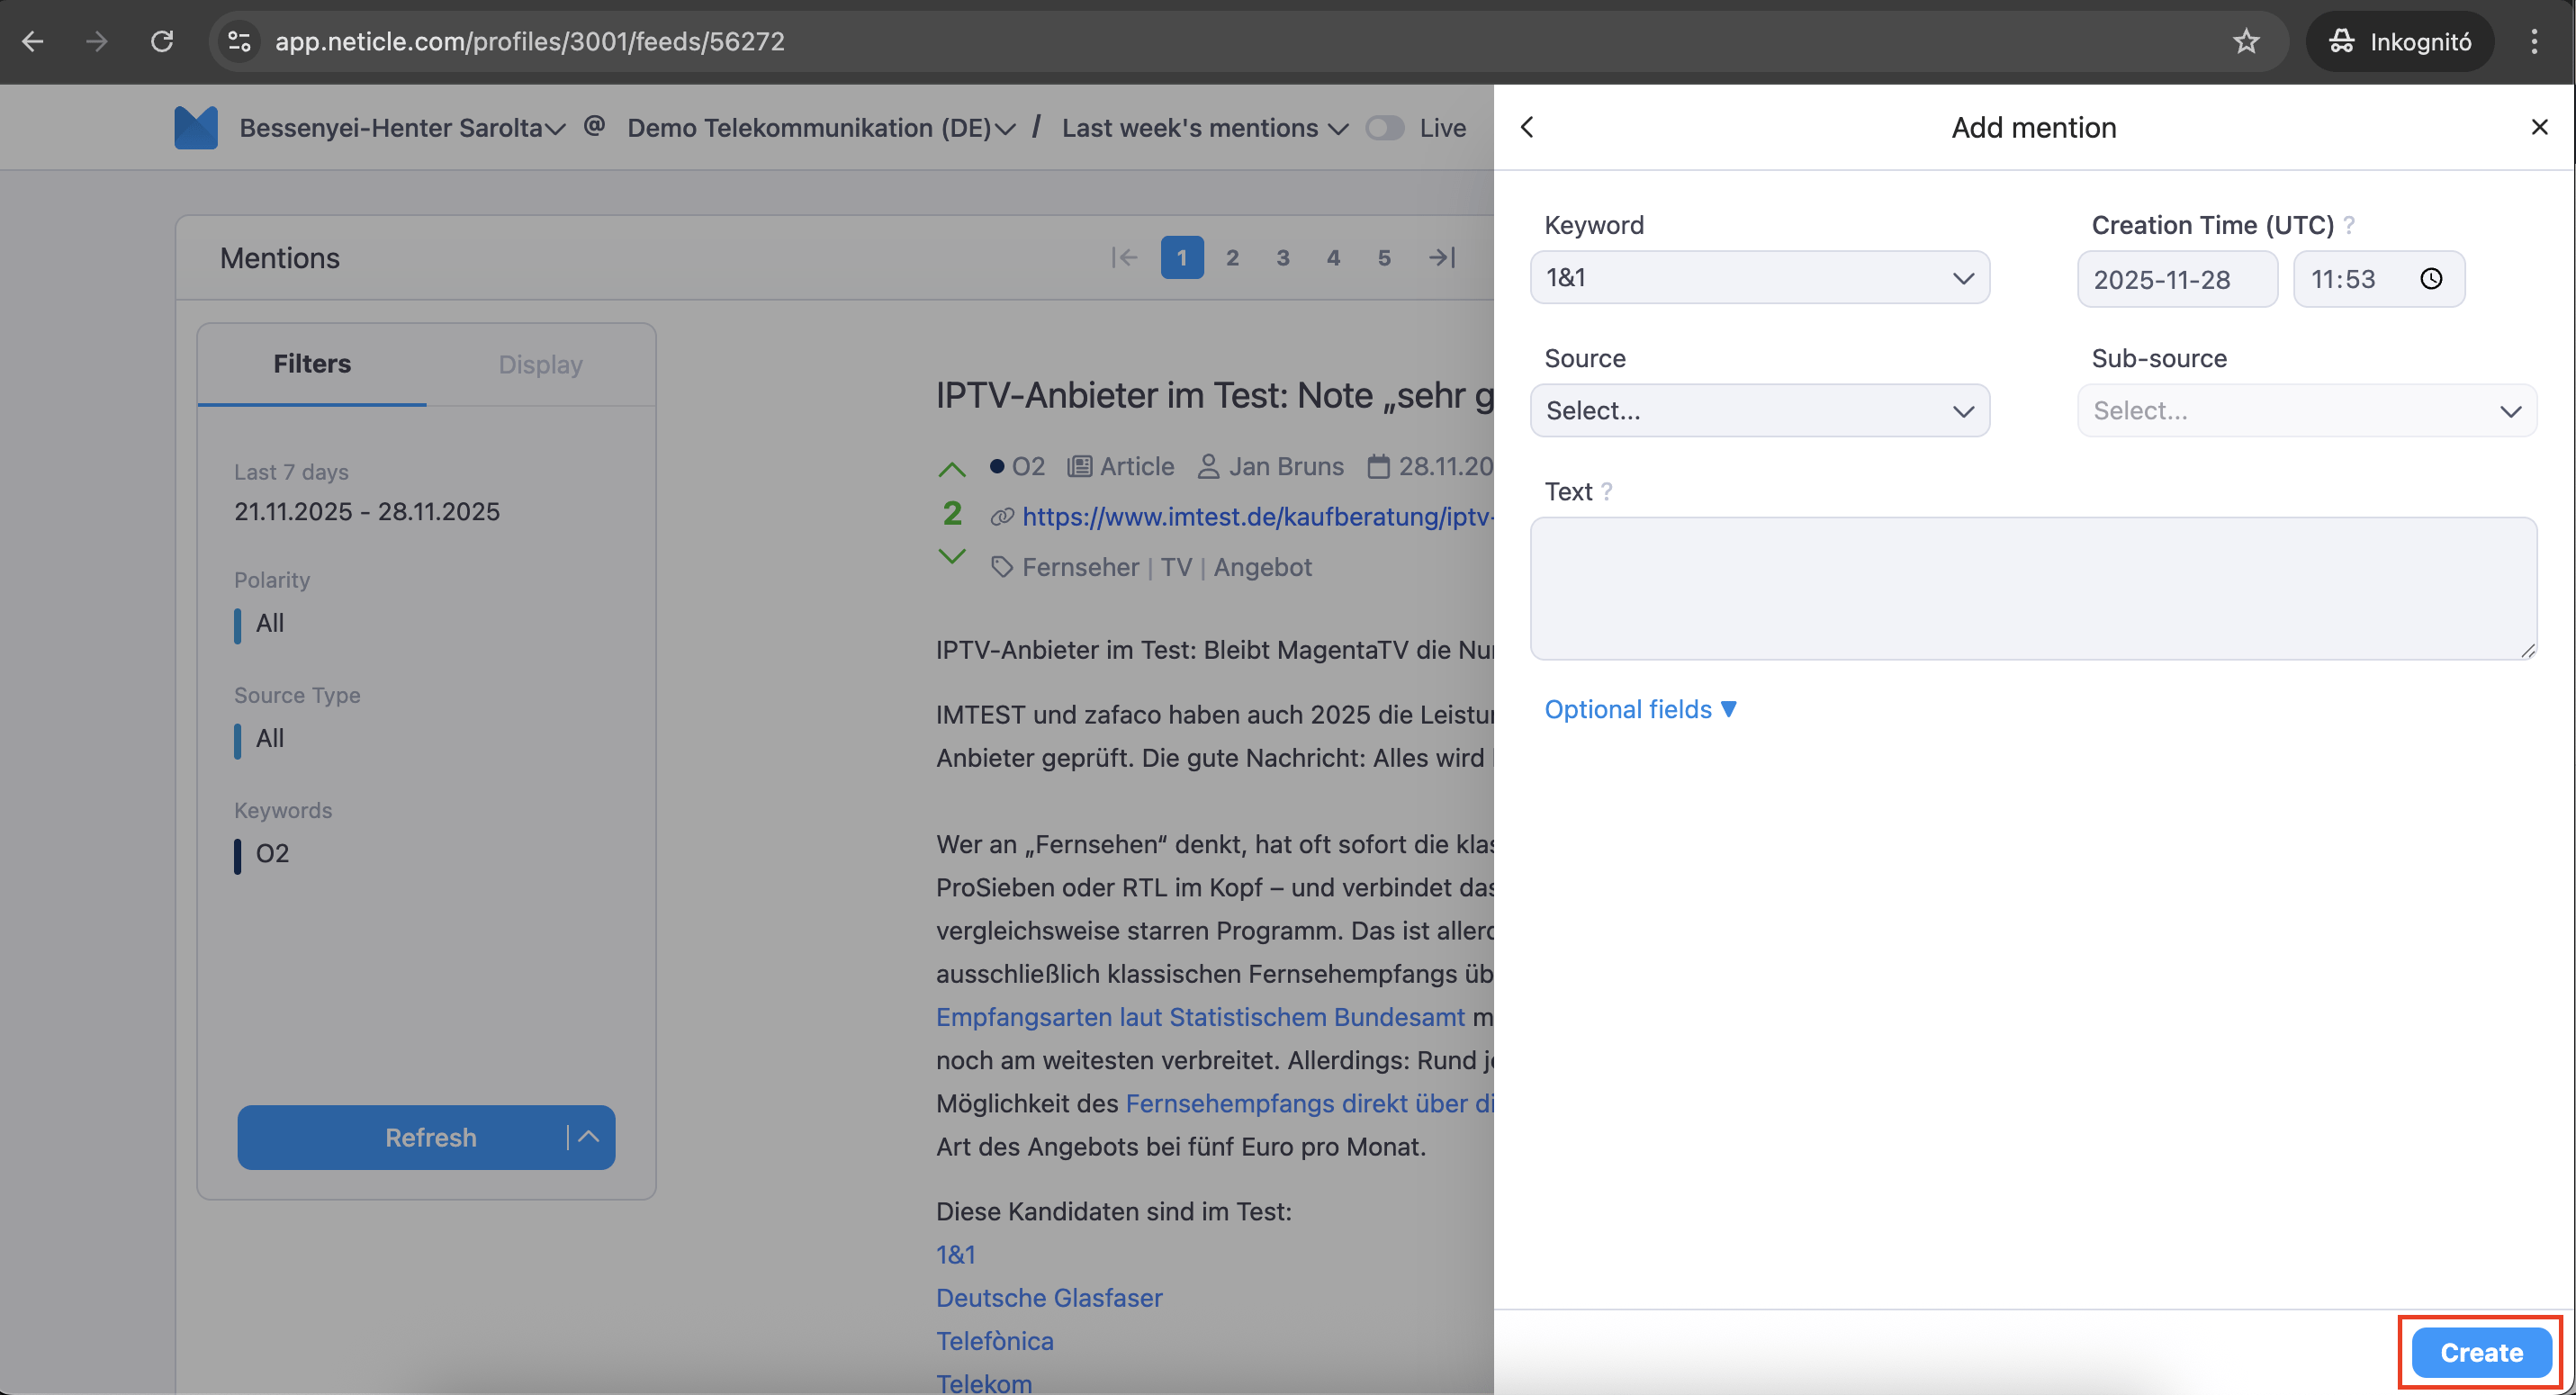The image size is (2576, 1395).
Task: Open the Source select dropdown
Action: click(1759, 411)
